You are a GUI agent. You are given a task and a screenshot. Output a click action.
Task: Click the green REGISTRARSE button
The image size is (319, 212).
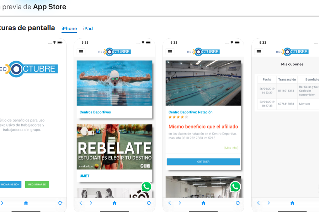pyautogui.click(x=37, y=184)
